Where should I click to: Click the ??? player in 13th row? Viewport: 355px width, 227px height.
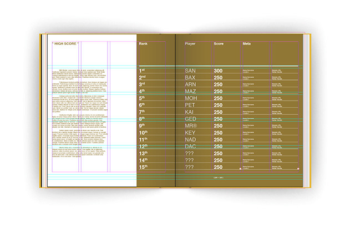tap(189, 153)
